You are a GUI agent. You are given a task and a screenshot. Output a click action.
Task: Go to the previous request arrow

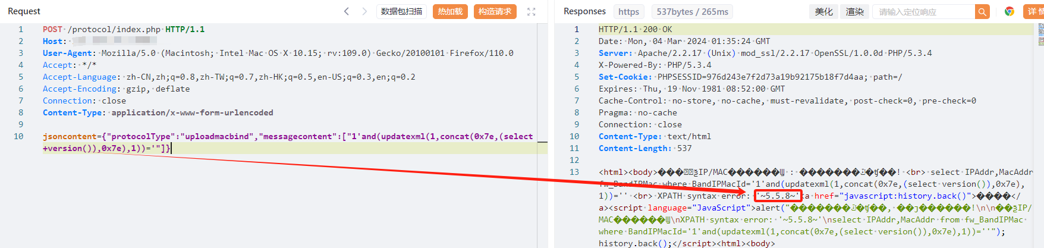[347, 11]
